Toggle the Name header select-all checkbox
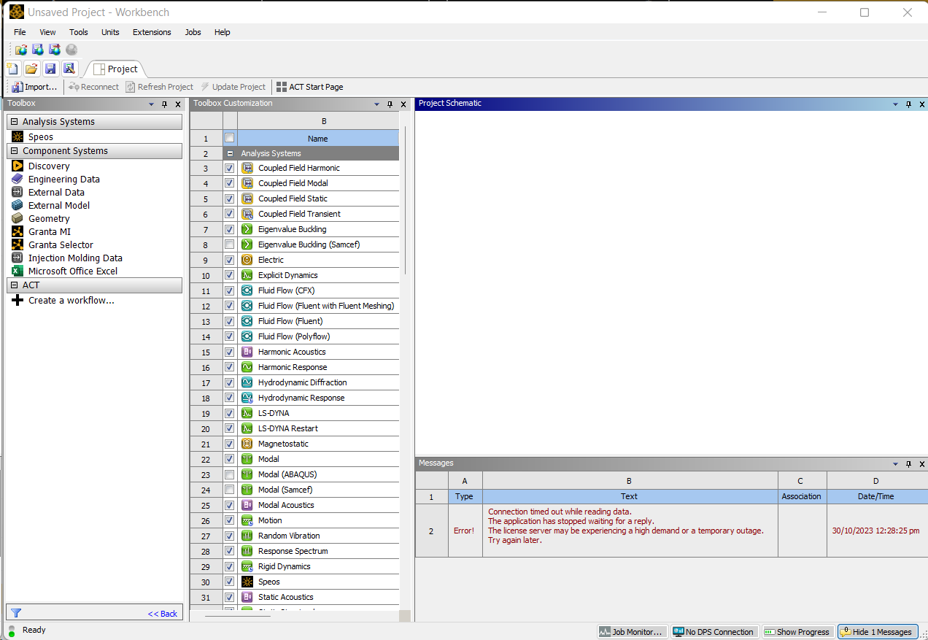Viewport: 928px width, 640px height. [230, 138]
